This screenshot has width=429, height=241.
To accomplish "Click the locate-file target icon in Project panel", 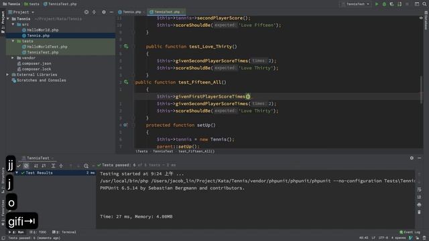I will click(86, 12).
